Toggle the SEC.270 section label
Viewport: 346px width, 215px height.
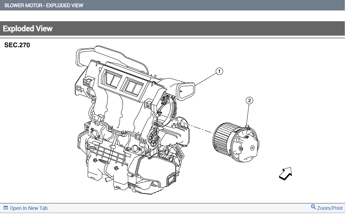click(17, 45)
